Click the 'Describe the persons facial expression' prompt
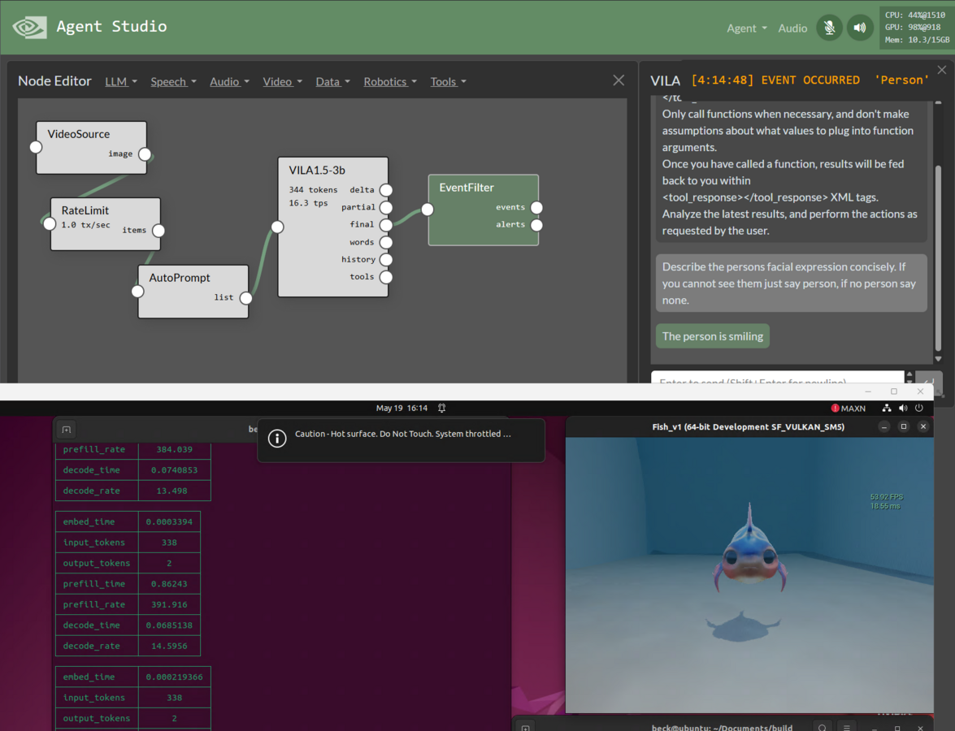This screenshot has width=955, height=731. (x=791, y=283)
